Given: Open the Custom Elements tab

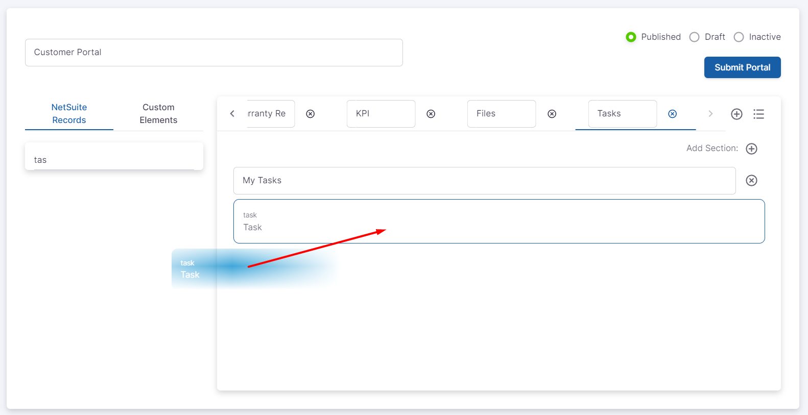Looking at the screenshot, I should [158, 113].
